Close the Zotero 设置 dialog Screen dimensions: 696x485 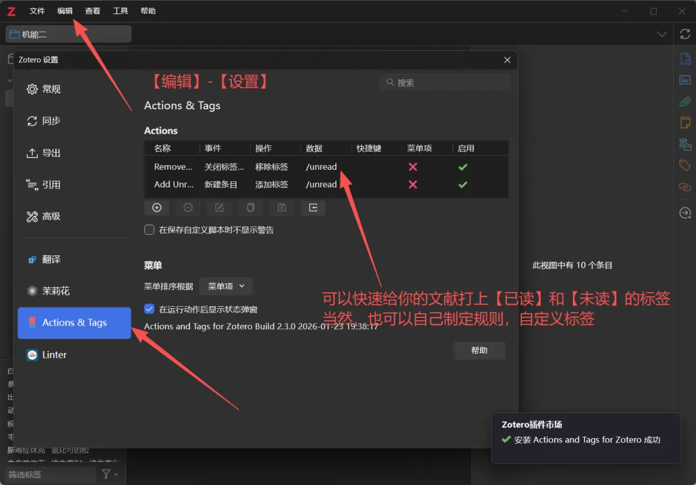click(507, 60)
